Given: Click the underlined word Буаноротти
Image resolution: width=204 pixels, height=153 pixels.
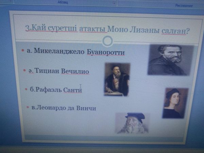Looking at the screenshot, I should (105, 53).
